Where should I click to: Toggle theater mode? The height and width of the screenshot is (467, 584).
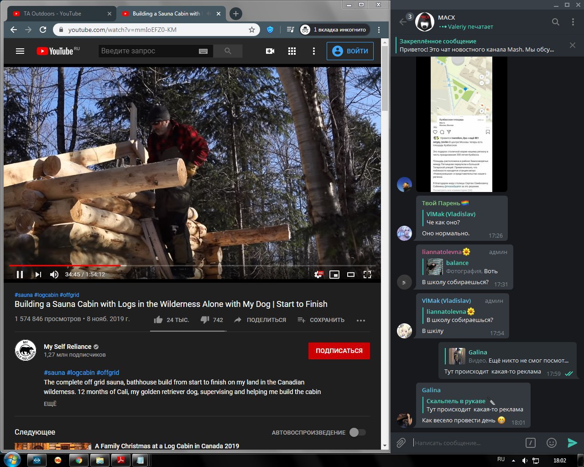pyautogui.click(x=351, y=274)
